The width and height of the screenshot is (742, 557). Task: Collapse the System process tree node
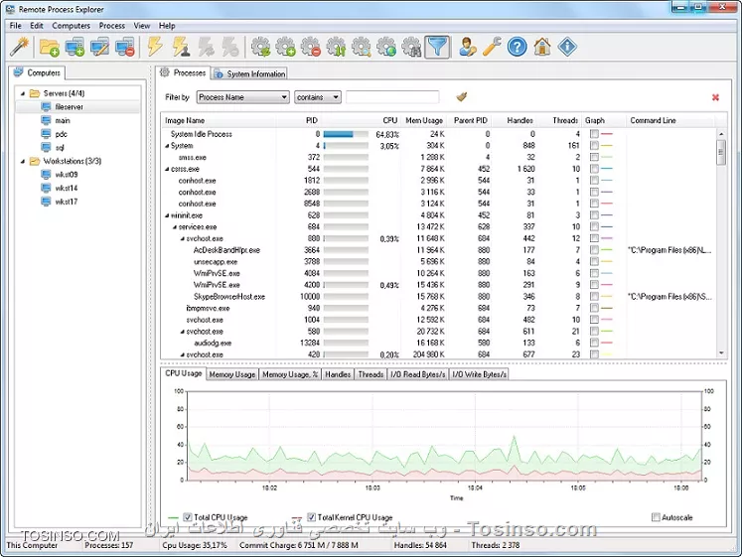tap(167, 146)
